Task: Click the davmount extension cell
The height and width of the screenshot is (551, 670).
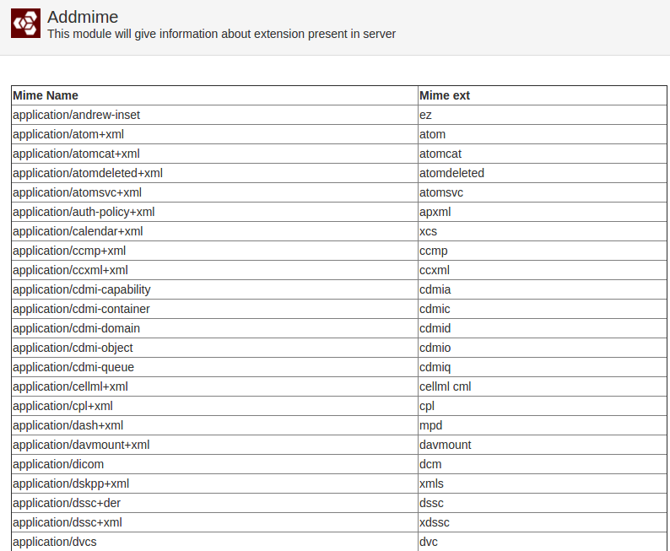Action: [543, 445]
